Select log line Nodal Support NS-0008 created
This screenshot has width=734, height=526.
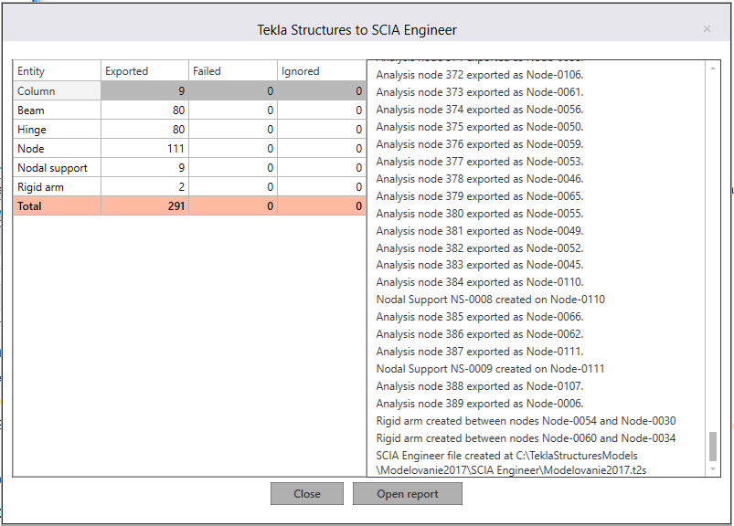491,300
